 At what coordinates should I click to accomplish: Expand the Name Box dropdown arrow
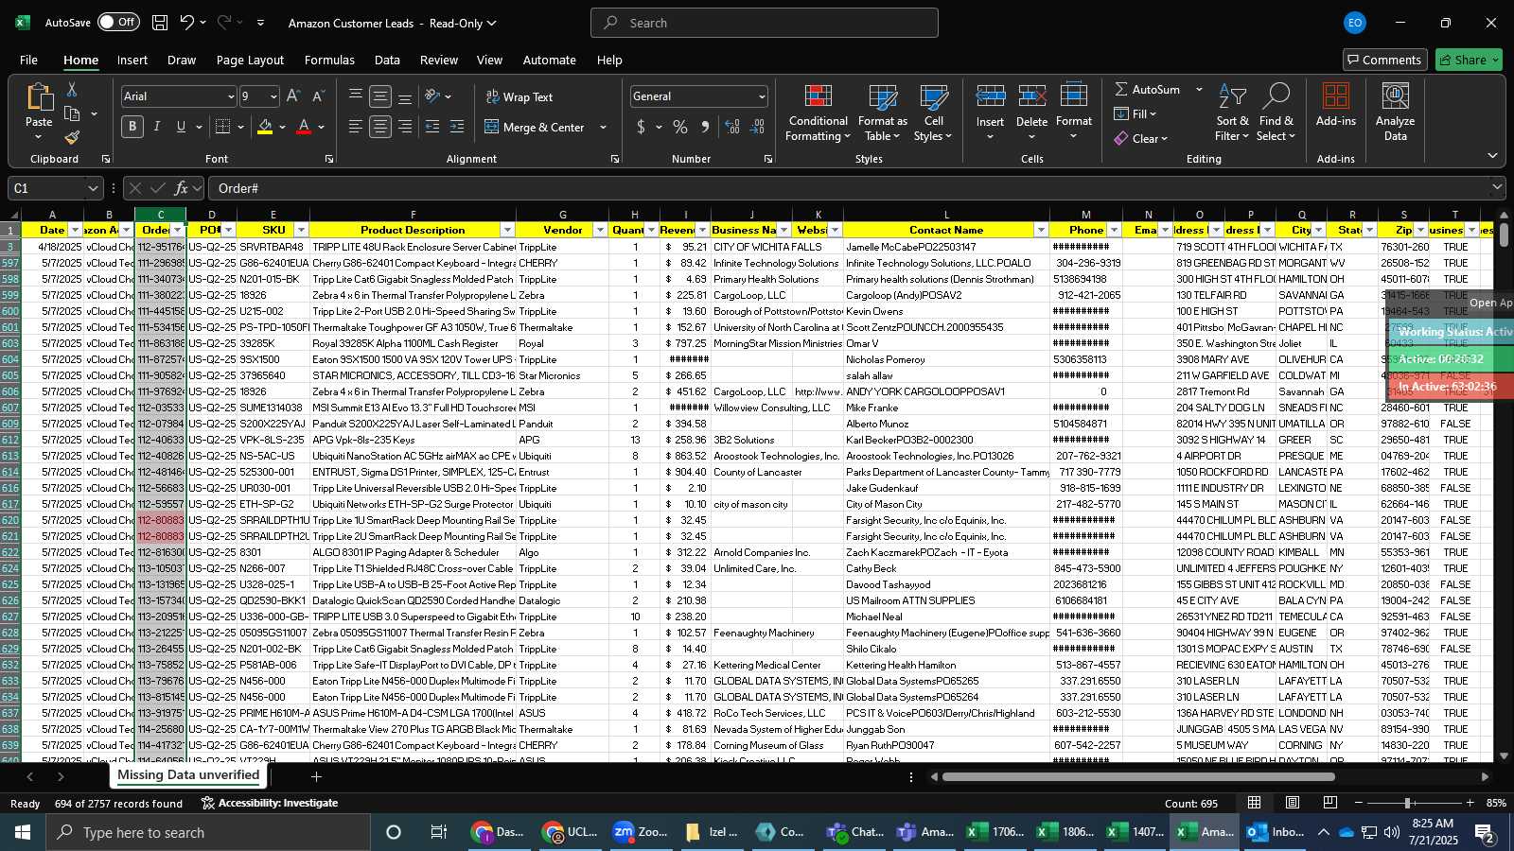[92, 188]
